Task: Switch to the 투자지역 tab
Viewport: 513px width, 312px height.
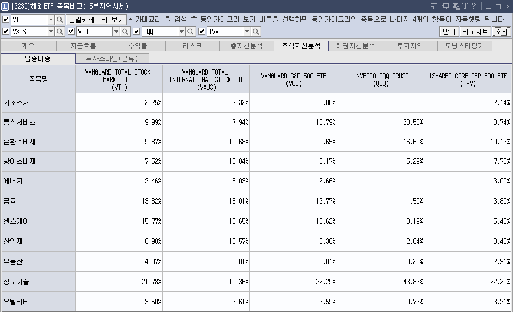Action: pyautogui.click(x=410, y=46)
